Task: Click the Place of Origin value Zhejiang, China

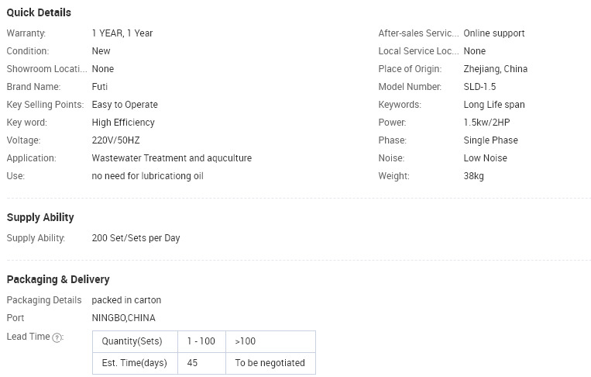Action: coord(495,69)
